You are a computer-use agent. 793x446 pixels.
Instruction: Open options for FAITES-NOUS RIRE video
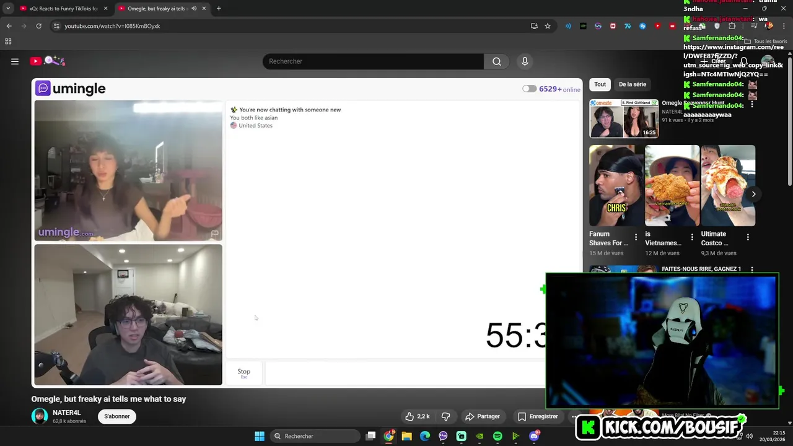pyautogui.click(x=752, y=269)
